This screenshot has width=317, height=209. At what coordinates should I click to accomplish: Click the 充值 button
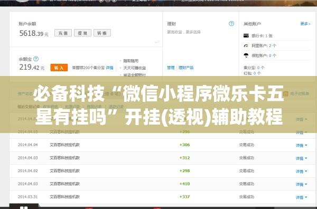point(63,33)
